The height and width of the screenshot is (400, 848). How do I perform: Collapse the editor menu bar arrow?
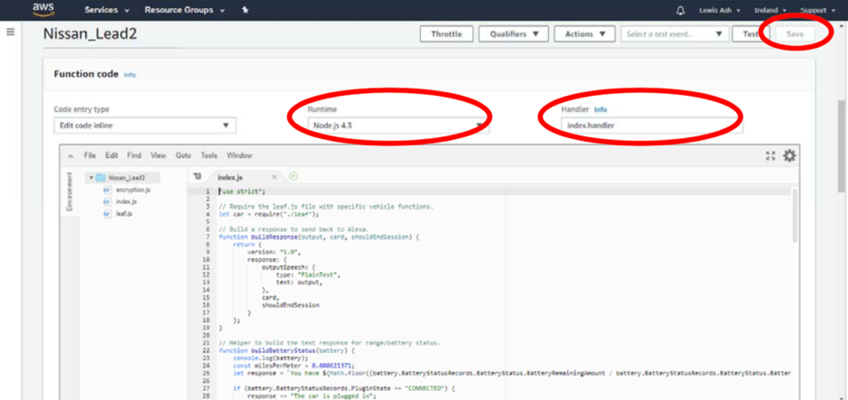point(70,155)
